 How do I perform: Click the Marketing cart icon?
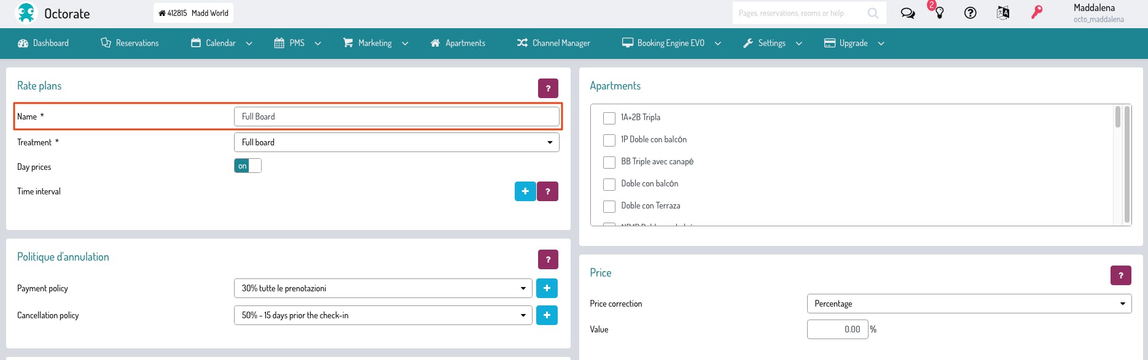(348, 43)
